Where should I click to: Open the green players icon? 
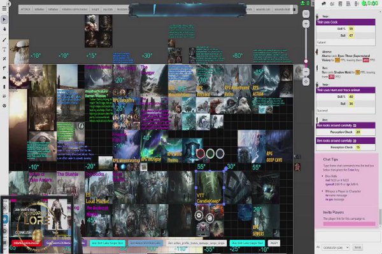coord(303,3)
